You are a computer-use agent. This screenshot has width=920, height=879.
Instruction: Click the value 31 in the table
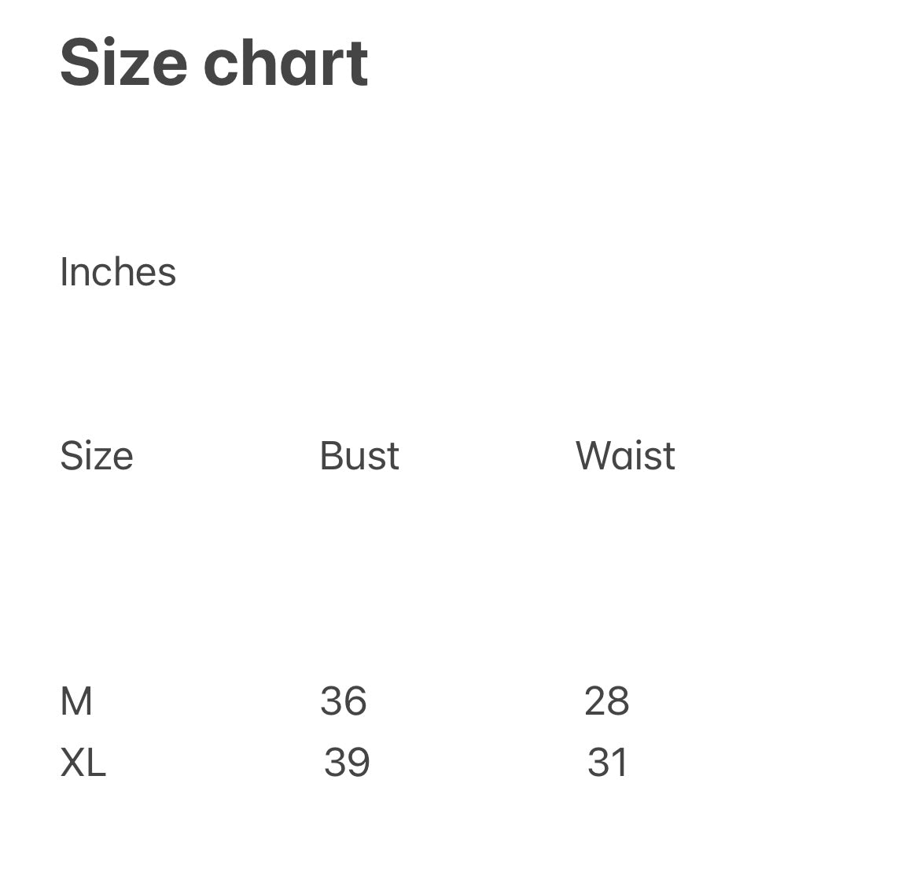point(608,763)
